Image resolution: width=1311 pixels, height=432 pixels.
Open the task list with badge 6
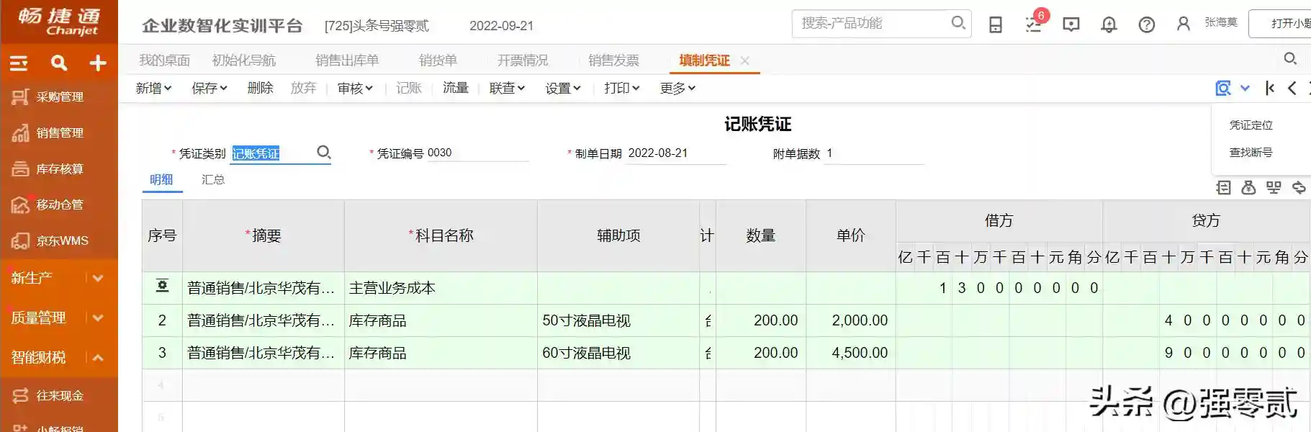(x=1034, y=24)
